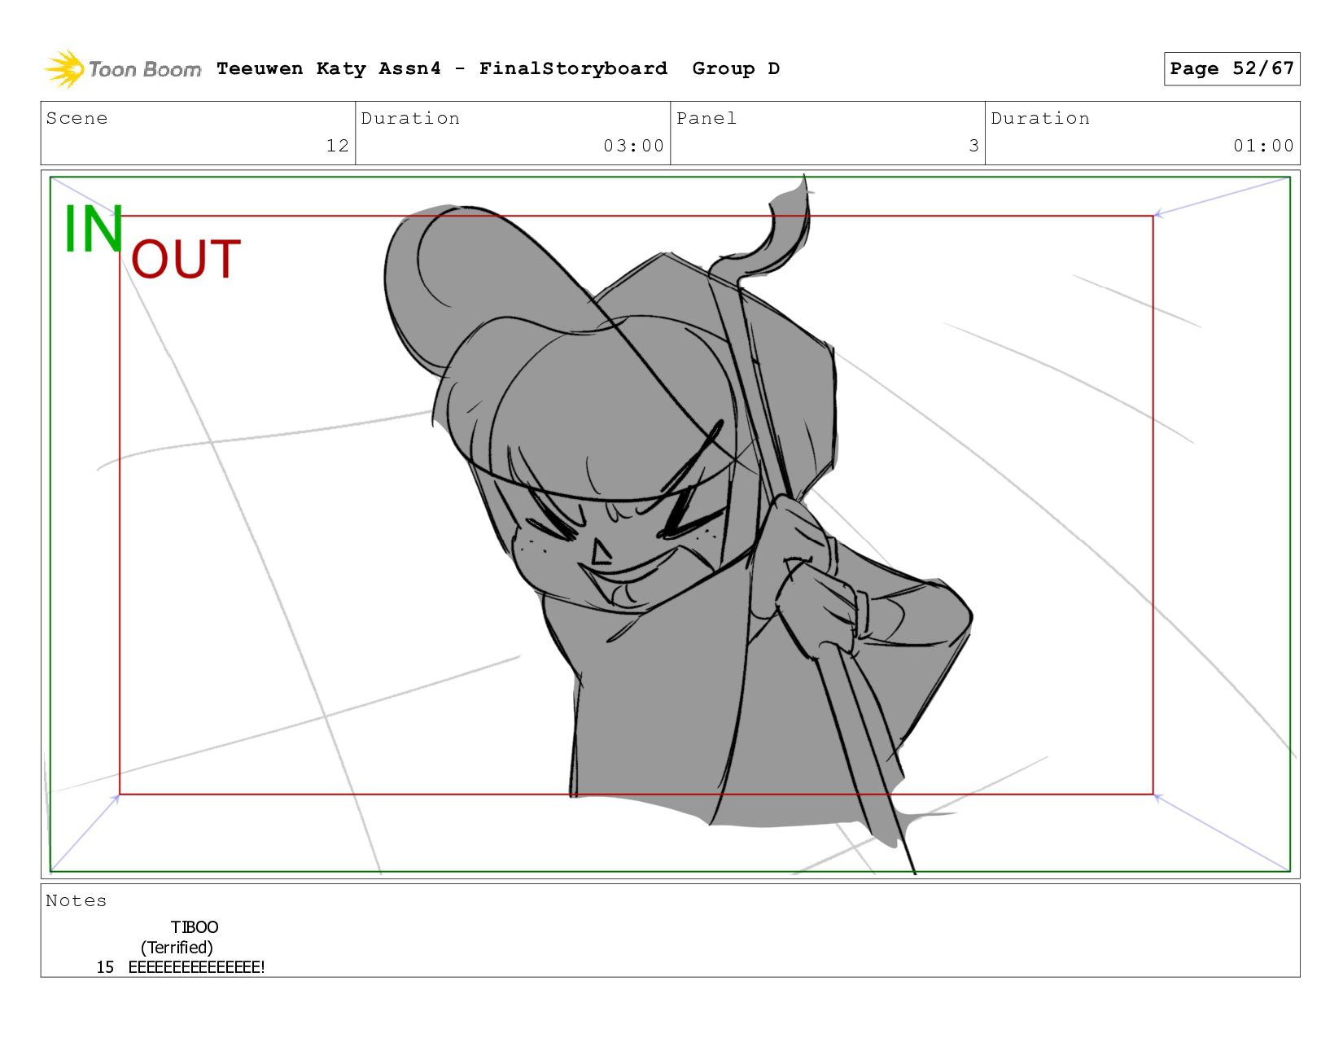The height and width of the screenshot is (1038, 1343).
Task: Click the green IN camera label
Action: [x=94, y=229]
